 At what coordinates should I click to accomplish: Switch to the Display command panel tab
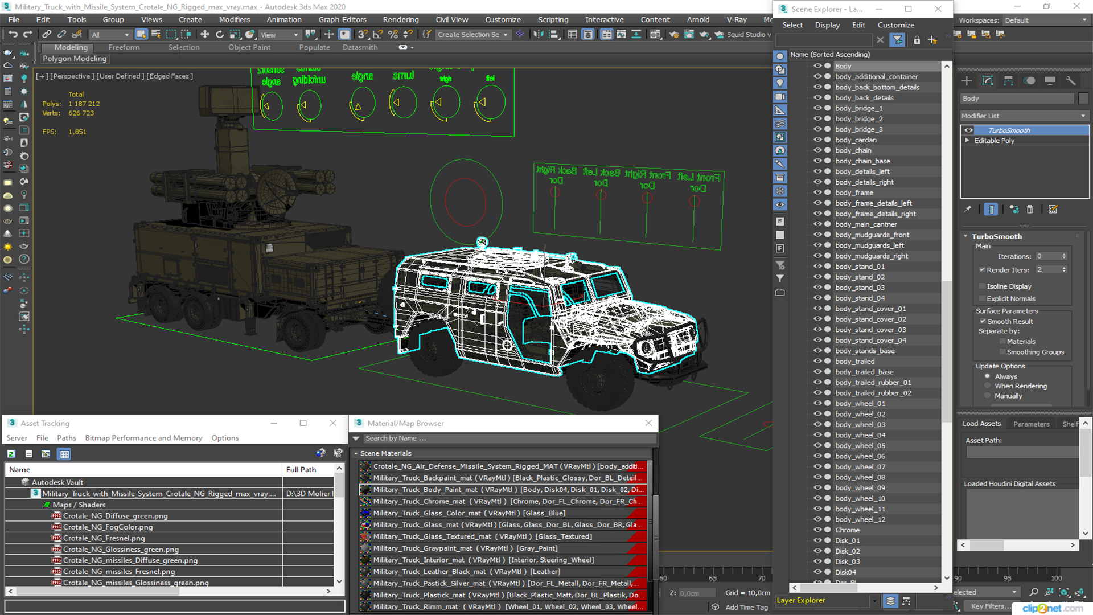point(1050,81)
